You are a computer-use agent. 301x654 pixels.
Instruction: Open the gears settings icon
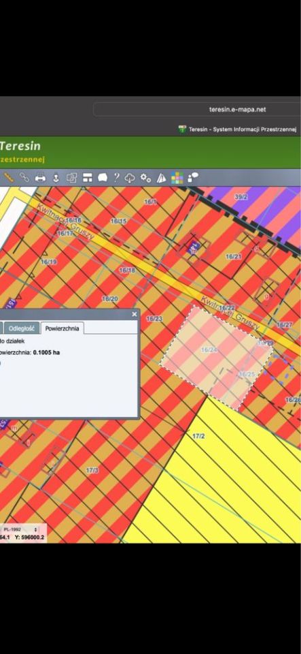coord(145,178)
